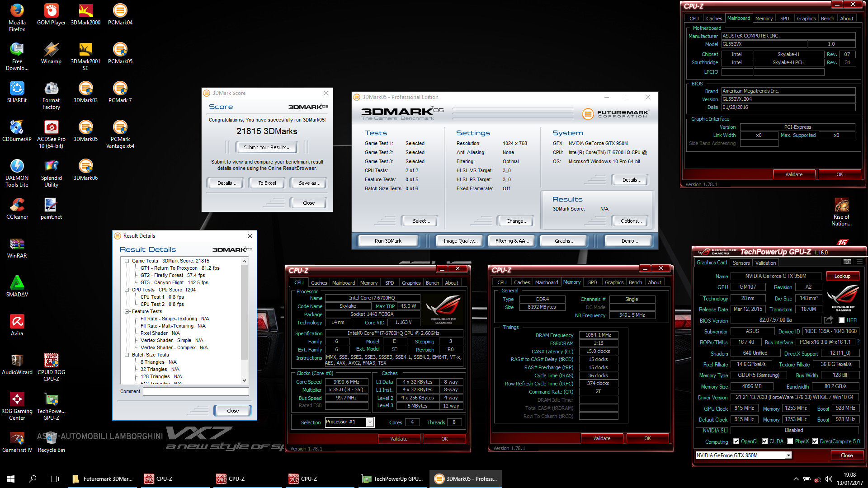868x488 pixels.
Task: Click the Comment field in Result Details
Action: (196, 391)
